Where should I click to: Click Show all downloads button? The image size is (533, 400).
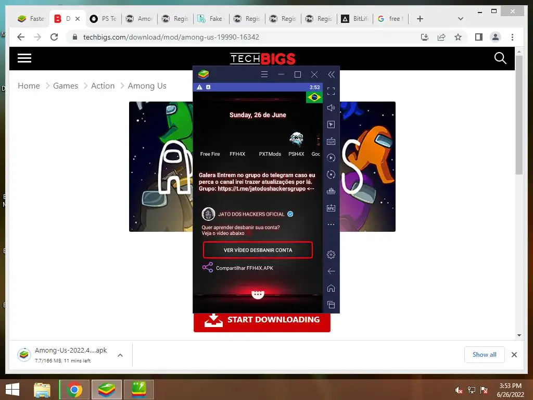click(x=485, y=354)
